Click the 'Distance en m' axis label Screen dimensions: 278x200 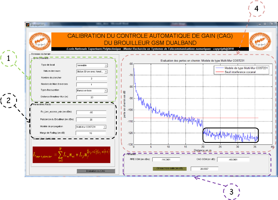[202, 151]
